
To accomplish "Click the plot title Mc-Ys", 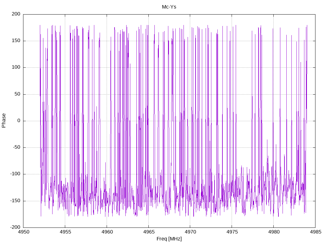I will 169,7.
